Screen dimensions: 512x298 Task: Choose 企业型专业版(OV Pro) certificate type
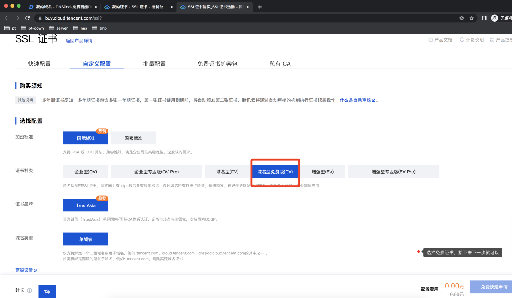156,171
